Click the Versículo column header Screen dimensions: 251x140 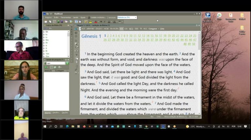48,71
